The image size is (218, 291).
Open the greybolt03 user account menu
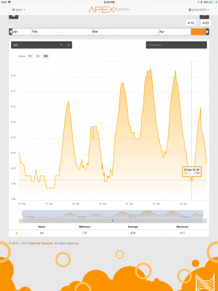[x=199, y=10]
